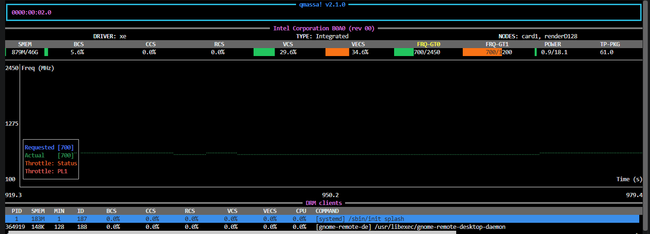The image size is (650, 234).
Task: Click the POWER column header
Action: tap(553, 44)
